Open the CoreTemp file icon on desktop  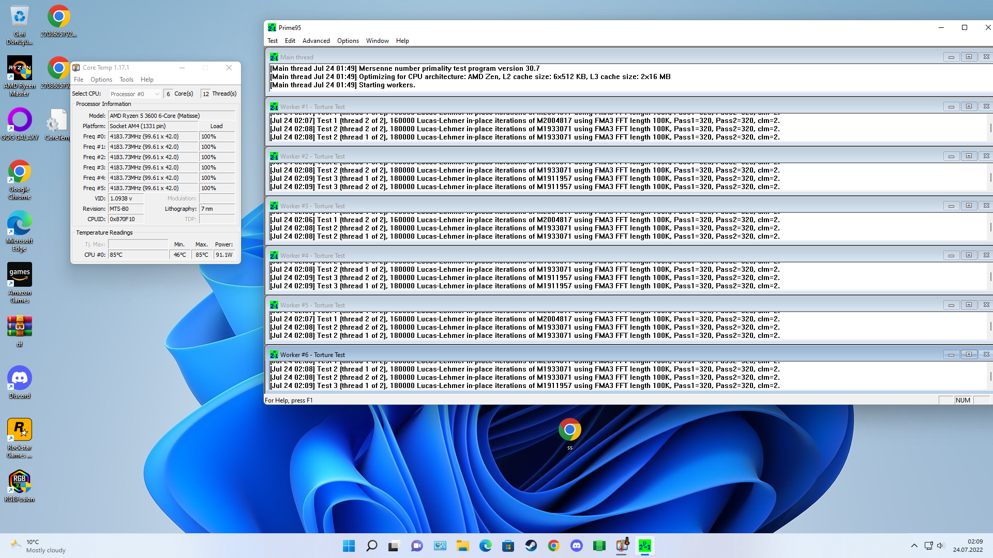coord(57,124)
